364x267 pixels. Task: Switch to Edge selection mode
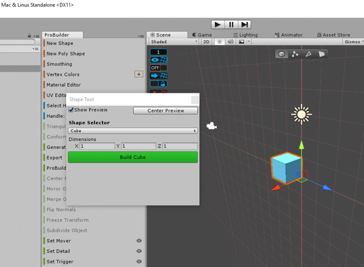[x=308, y=54]
